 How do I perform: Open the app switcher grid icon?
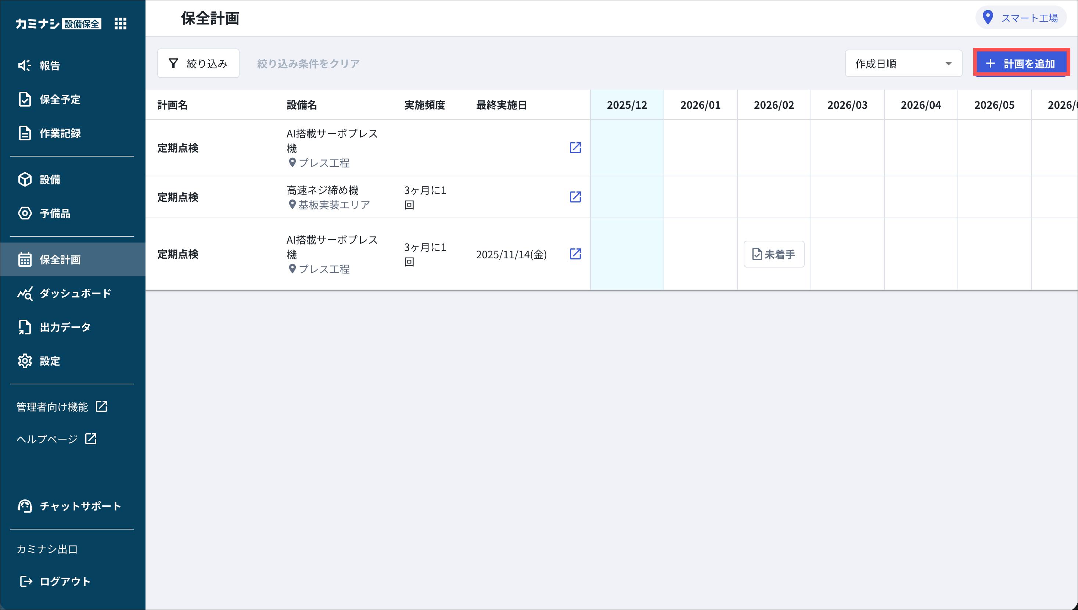click(x=120, y=24)
